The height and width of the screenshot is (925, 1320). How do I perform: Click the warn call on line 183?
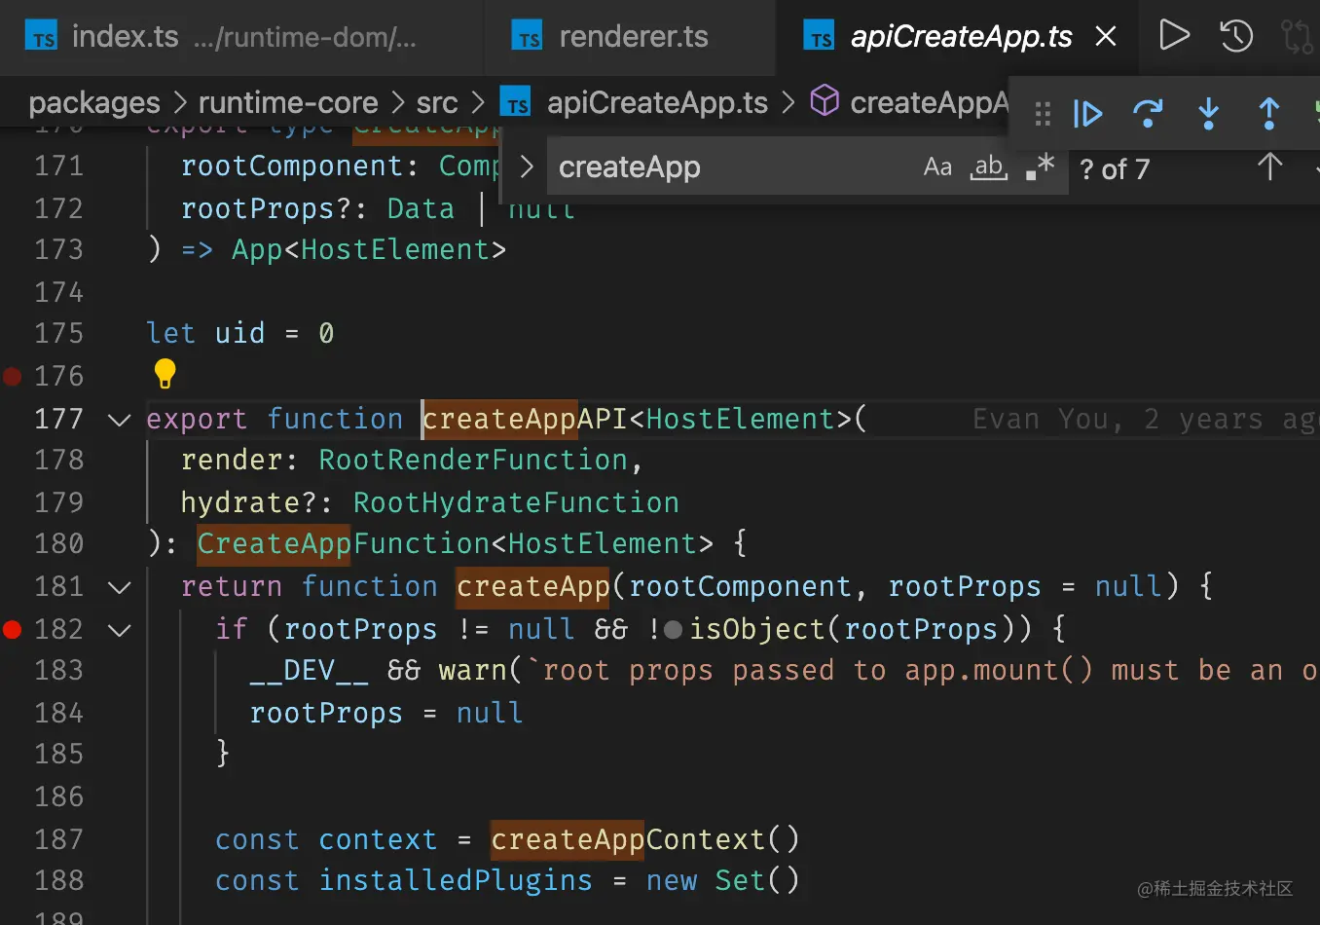473,670
